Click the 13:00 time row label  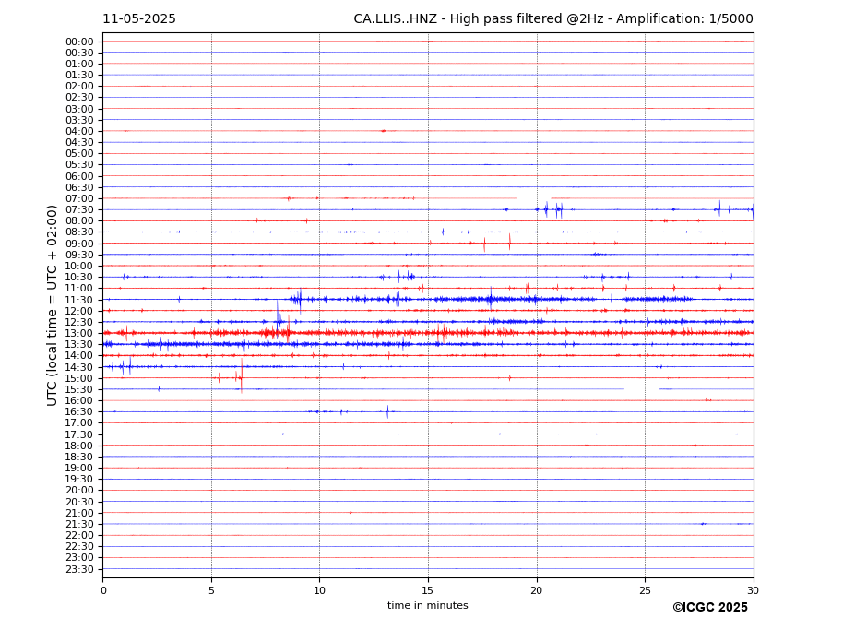79,333
